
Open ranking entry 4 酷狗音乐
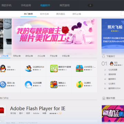pos(112,79)
